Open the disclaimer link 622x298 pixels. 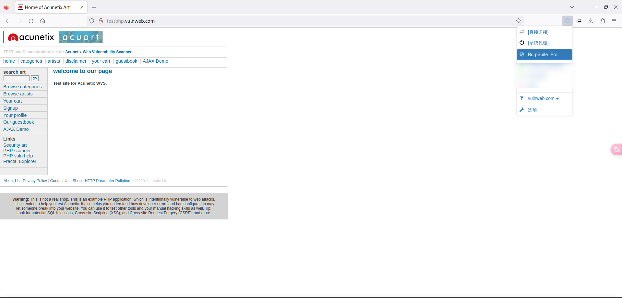(x=76, y=61)
